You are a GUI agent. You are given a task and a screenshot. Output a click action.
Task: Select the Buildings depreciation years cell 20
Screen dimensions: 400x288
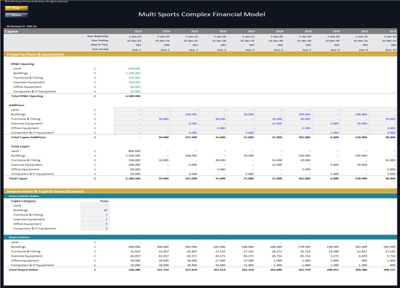click(x=95, y=210)
